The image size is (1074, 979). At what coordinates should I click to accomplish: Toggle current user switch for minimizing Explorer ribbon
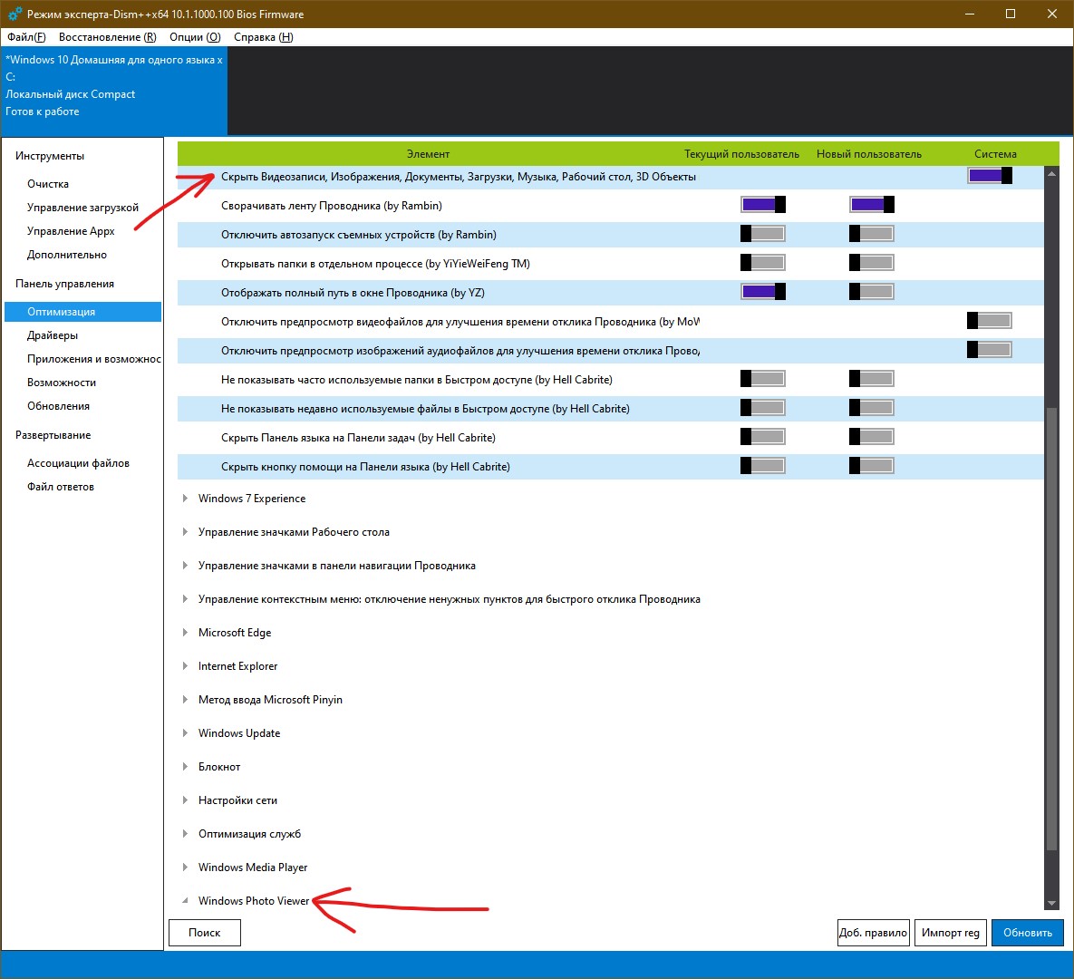(x=762, y=205)
